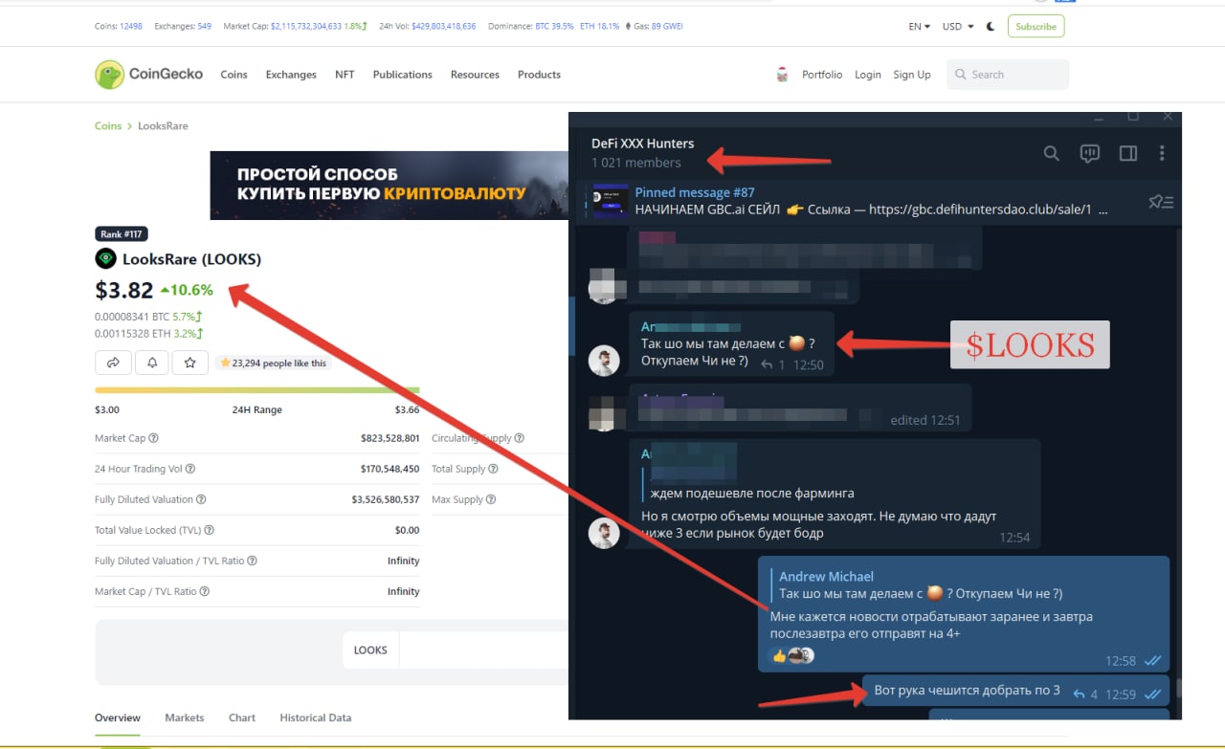
Task: Click the share icon under LooksRare price
Action: coord(113,363)
